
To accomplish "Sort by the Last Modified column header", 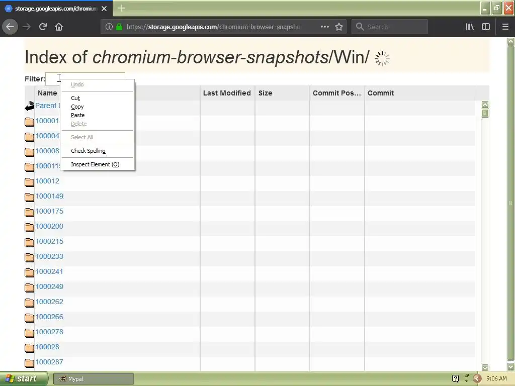I will tap(227, 93).
